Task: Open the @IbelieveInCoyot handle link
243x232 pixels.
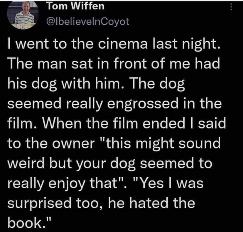Action: point(88,22)
